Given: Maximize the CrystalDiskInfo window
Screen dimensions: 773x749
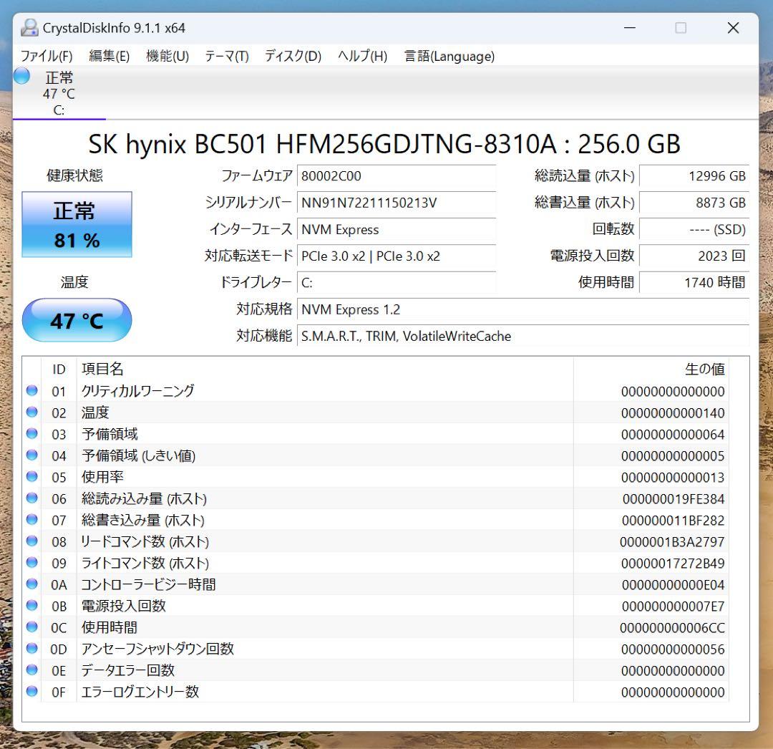Looking at the screenshot, I should 681,28.
